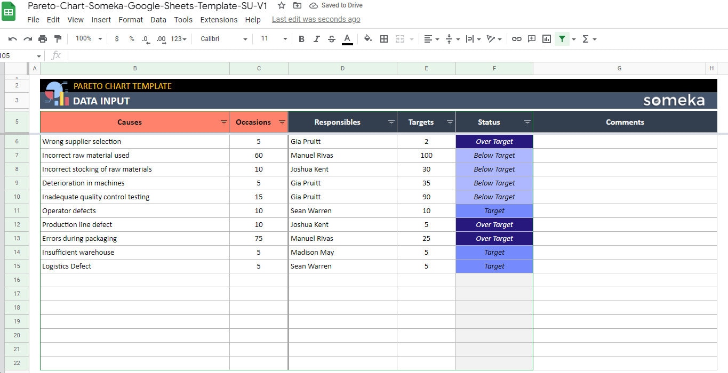Click the Format as percent icon
Viewport: 728px width, 373px height.
(x=131, y=38)
